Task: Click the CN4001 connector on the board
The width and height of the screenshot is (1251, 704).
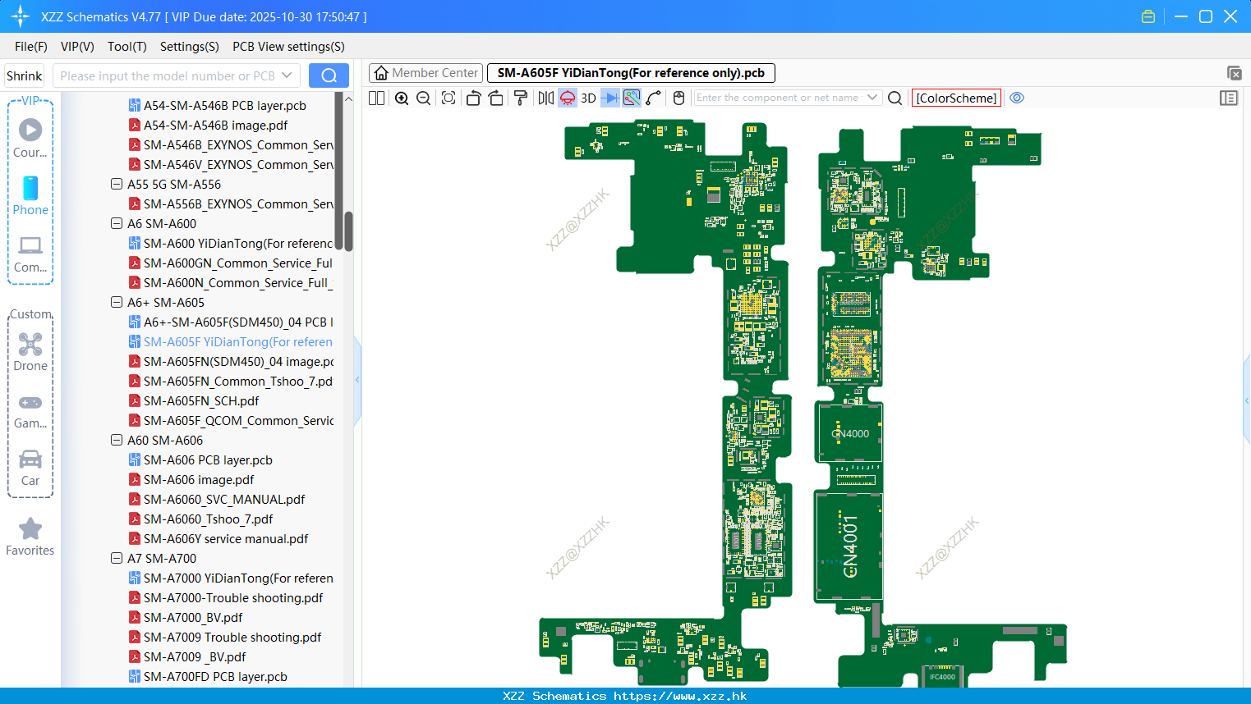Action: 849,546
